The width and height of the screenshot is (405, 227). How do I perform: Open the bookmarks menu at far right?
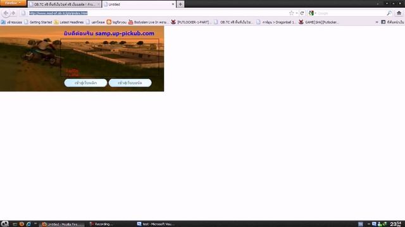pos(392,23)
